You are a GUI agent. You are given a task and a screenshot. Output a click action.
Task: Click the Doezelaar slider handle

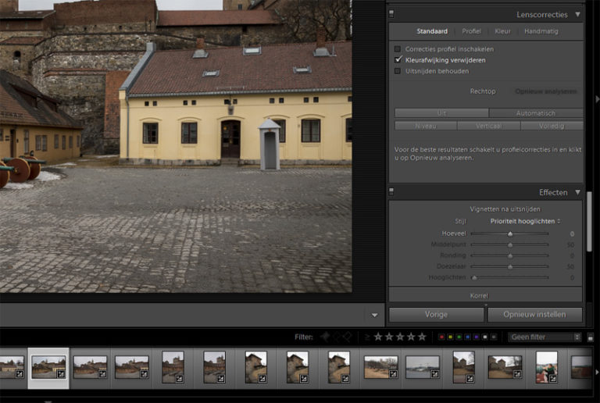tap(510, 266)
